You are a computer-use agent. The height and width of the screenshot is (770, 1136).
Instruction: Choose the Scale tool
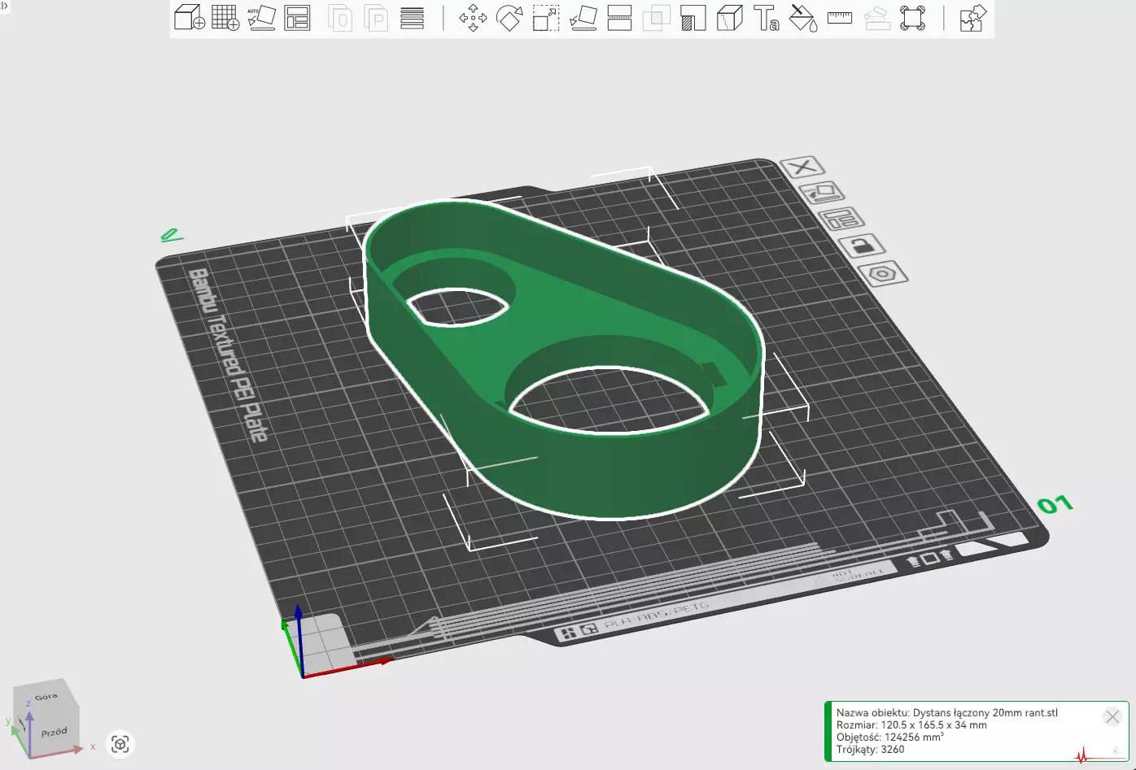click(546, 18)
